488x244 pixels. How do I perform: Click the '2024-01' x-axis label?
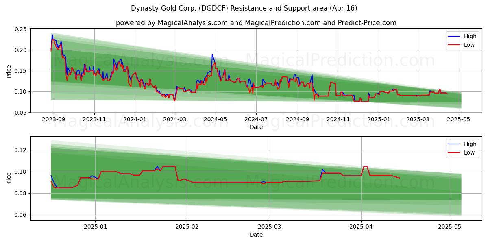[x=135, y=120]
